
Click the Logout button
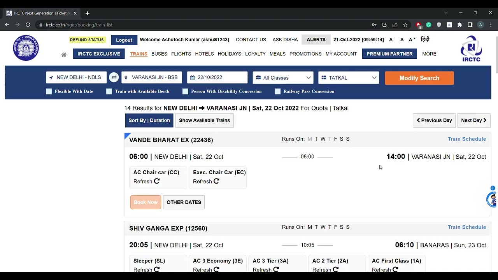124,40
